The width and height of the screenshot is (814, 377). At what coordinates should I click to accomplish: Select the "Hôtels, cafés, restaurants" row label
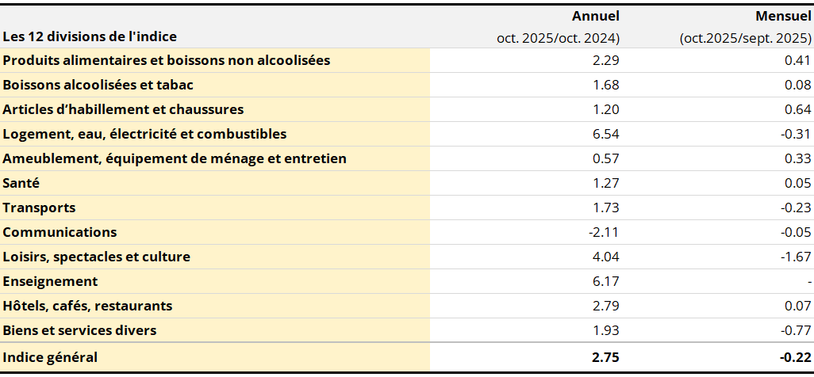click(87, 306)
